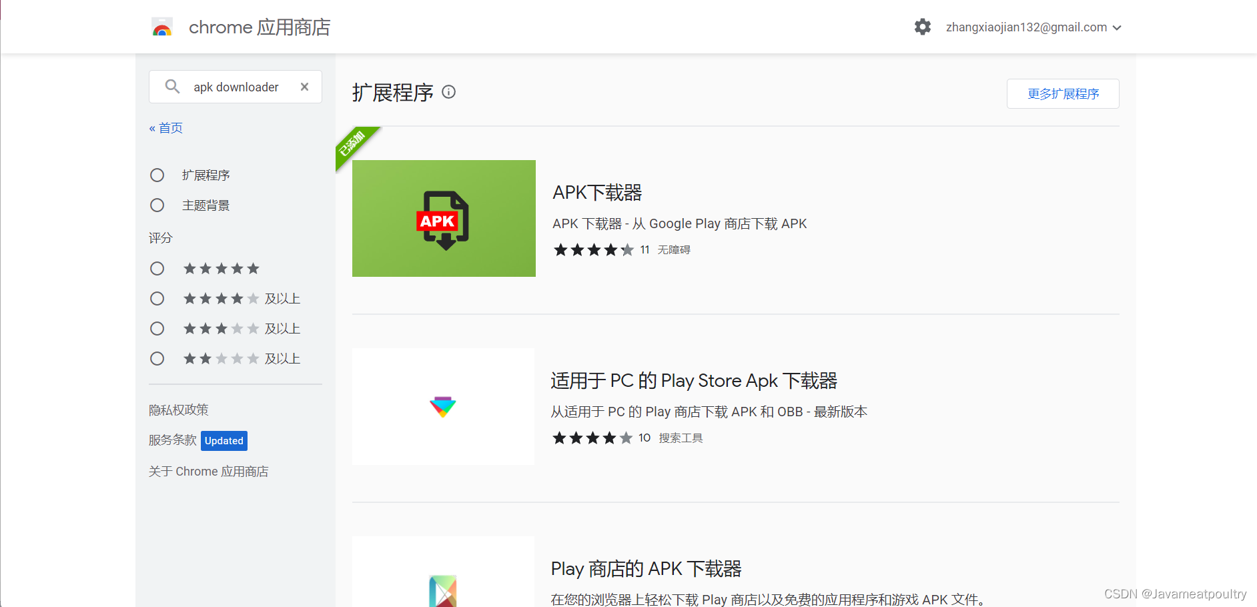Open the 隐私权政策 menu item
The width and height of the screenshot is (1257, 607).
[x=178, y=409]
